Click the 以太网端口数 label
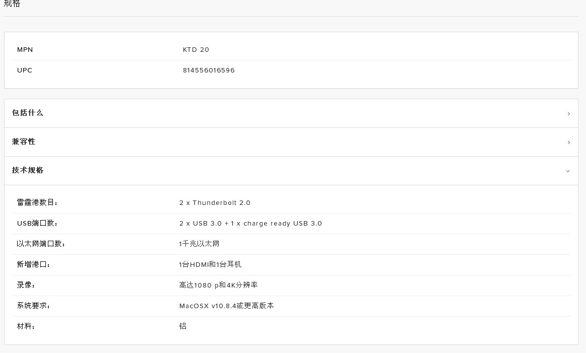Image resolution: width=586 pixels, height=353 pixels. [41, 244]
